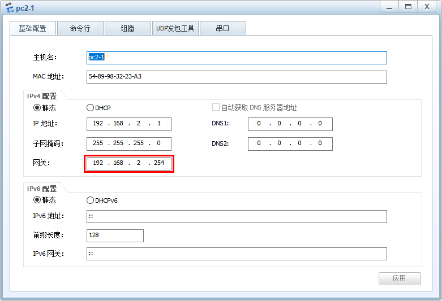Switch to the 基础配置 tab
Image resolution: width=442 pixels, height=301 pixels.
(x=33, y=28)
